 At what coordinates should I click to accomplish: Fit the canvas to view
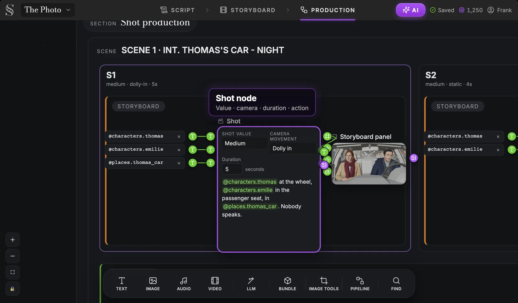point(13,272)
